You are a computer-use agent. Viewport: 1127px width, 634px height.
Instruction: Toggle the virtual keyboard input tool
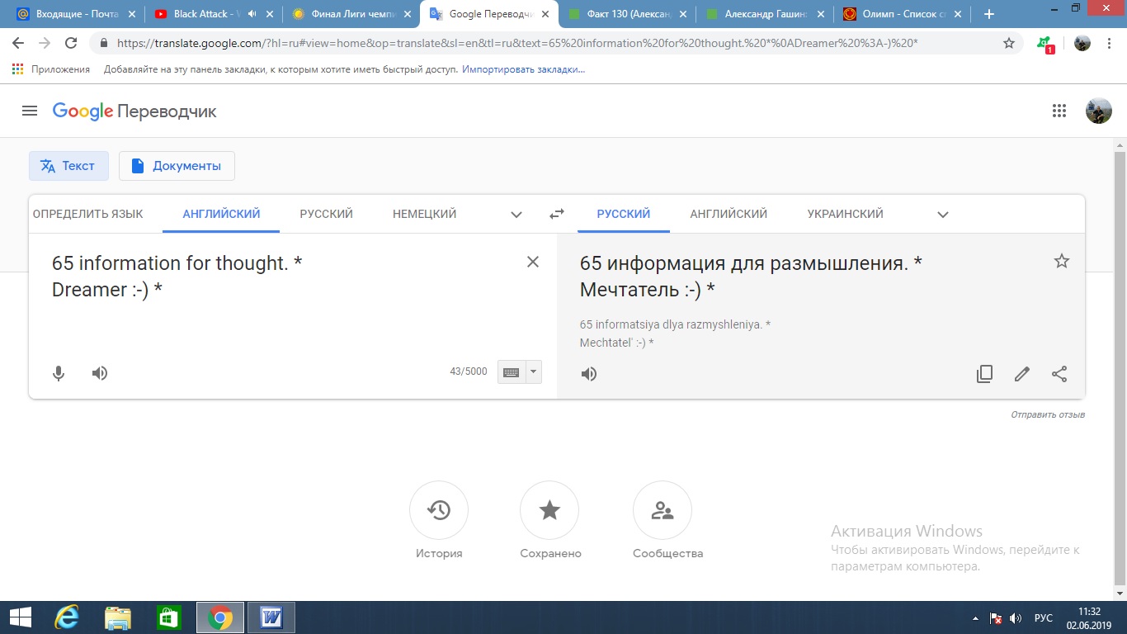(x=511, y=372)
